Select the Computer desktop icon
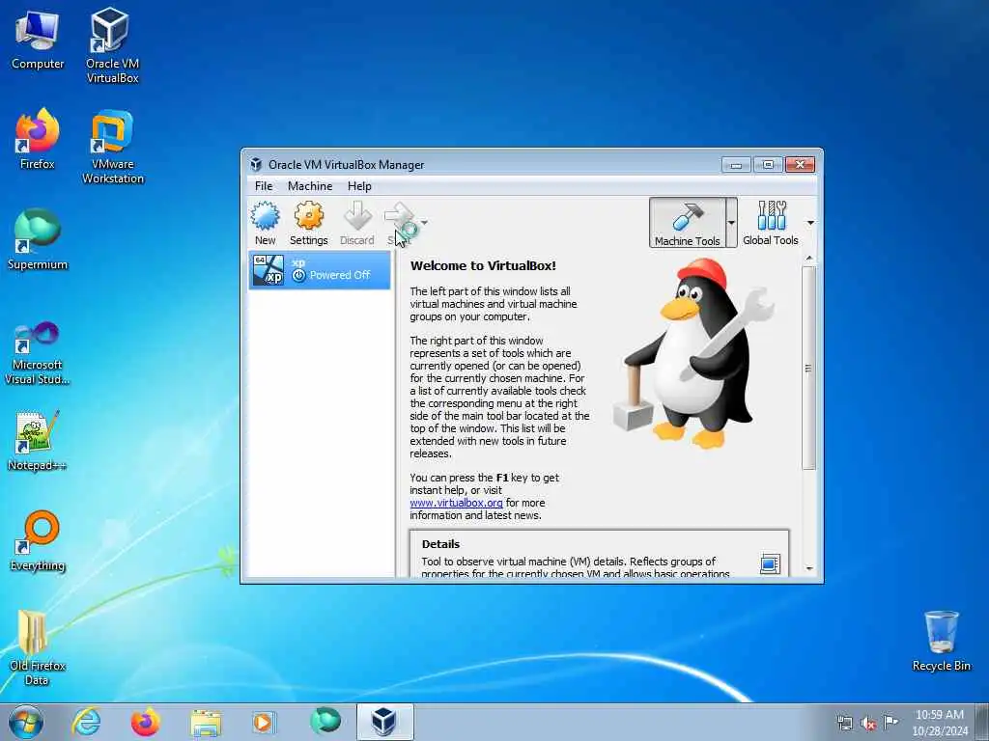The height and width of the screenshot is (741, 989). click(x=38, y=41)
